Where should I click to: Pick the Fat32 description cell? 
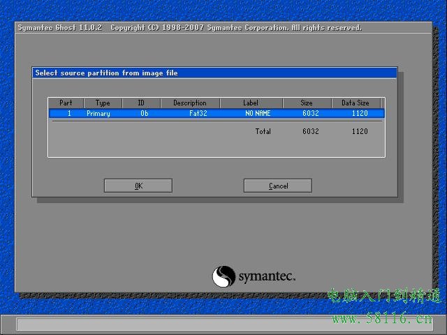(x=198, y=113)
